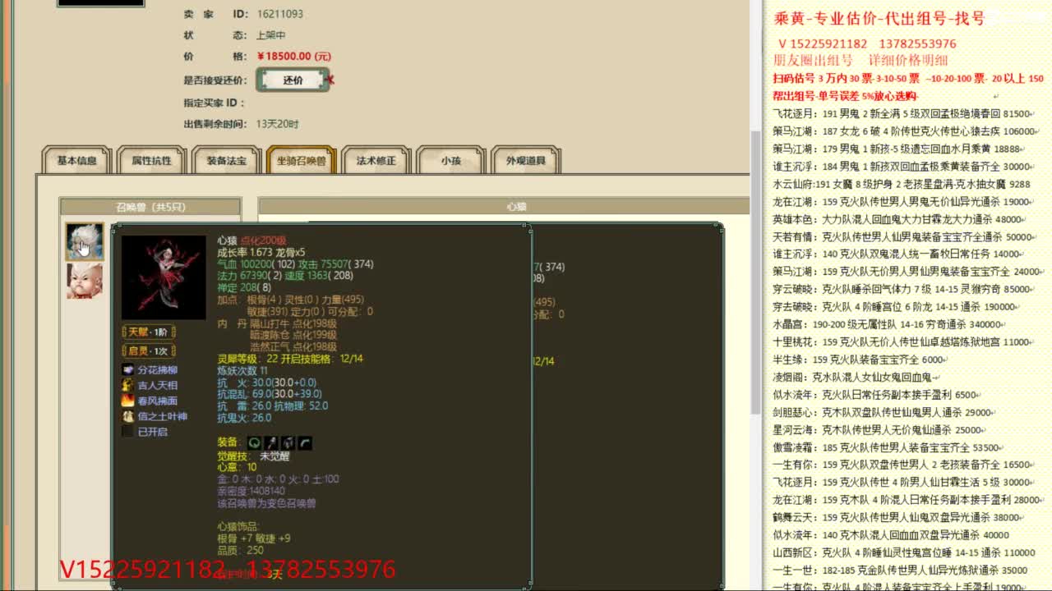This screenshot has height=591, width=1052.
Task: Click the 剑胆琴心 克木队 29000 row
Action: point(885,413)
